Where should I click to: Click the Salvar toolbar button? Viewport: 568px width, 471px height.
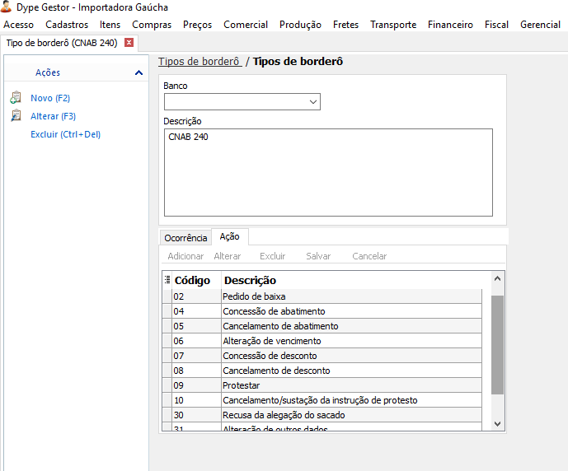[x=318, y=256]
